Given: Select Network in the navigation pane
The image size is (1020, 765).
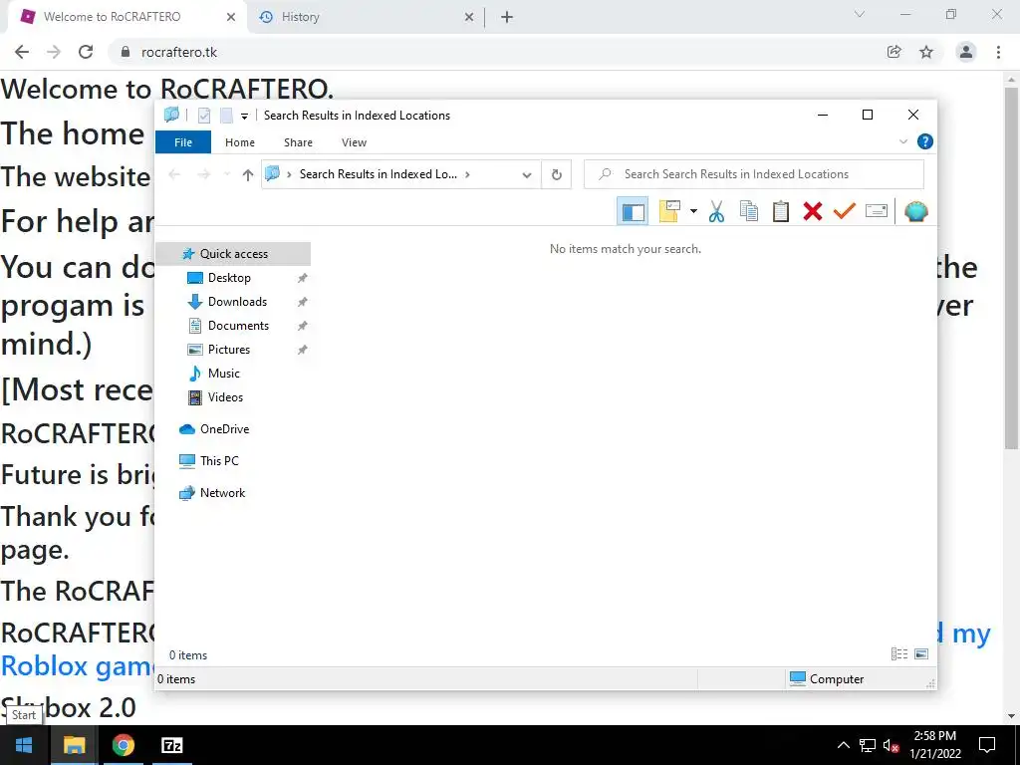Looking at the screenshot, I should pyautogui.click(x=222, y=493).
